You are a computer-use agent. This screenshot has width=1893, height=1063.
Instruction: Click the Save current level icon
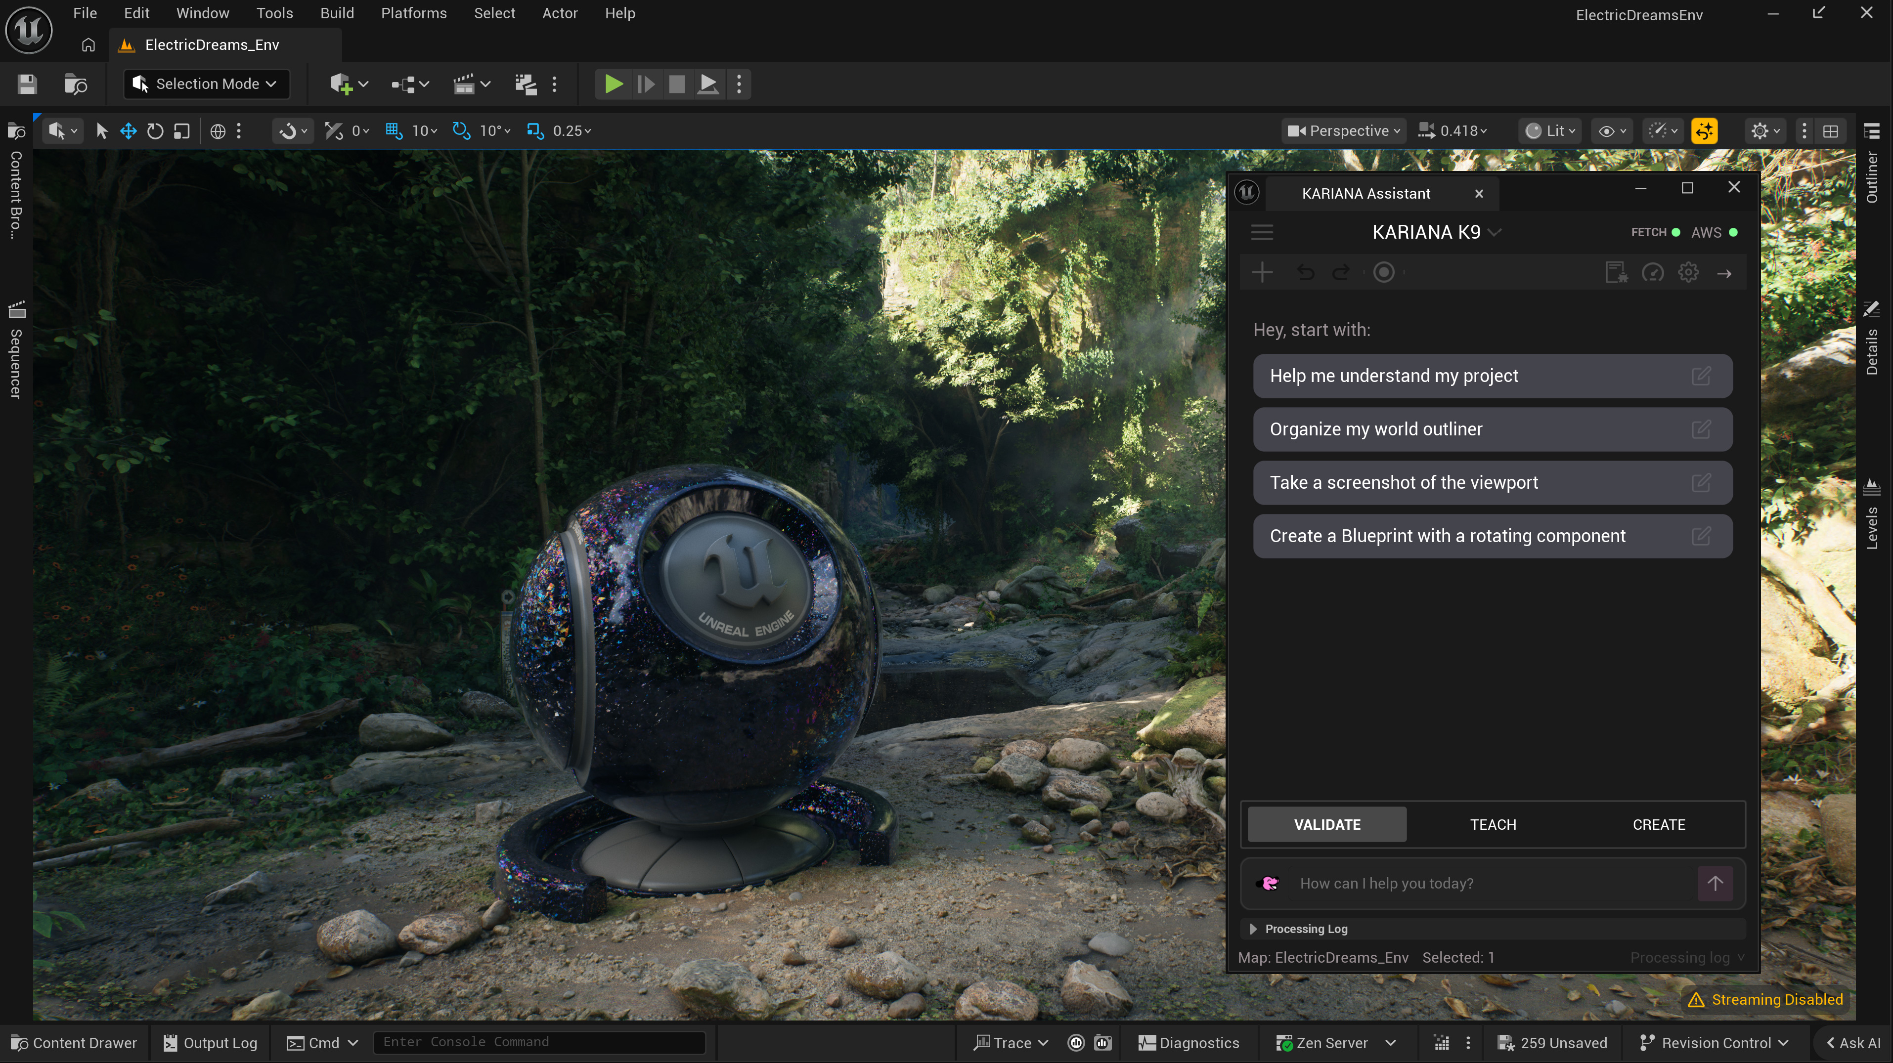coord(27,84)
